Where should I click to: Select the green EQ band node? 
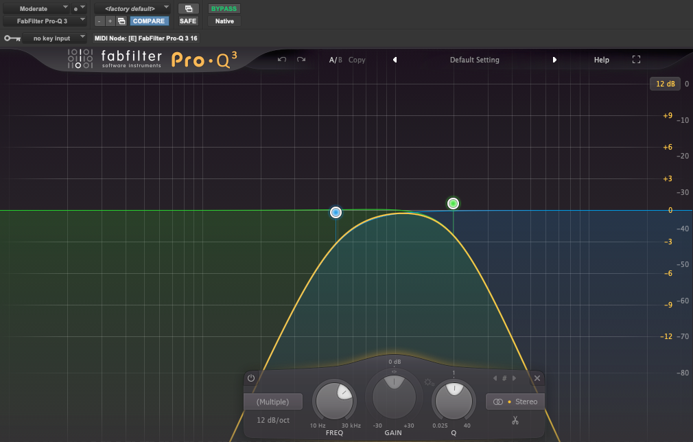[453, 203]
